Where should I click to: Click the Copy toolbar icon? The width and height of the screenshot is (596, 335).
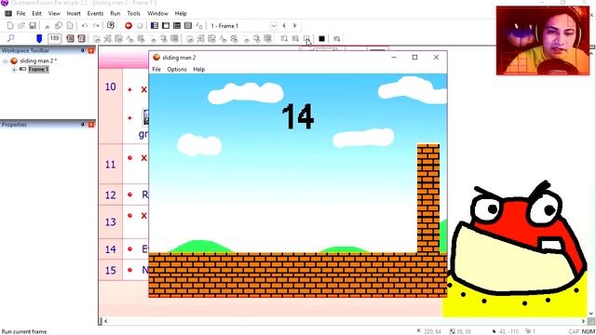[59, 26]
